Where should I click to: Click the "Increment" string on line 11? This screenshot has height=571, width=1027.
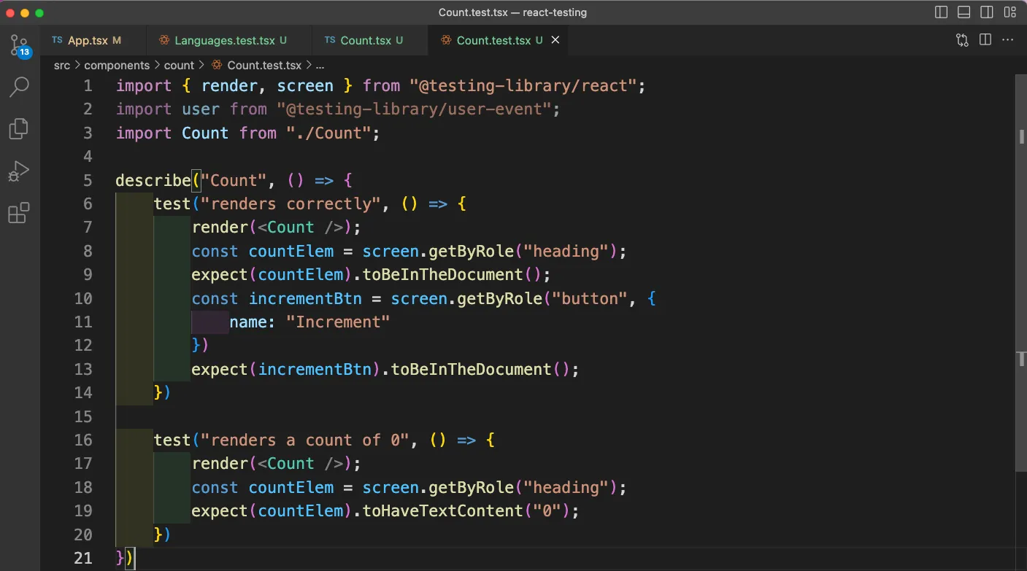point(338,322)
